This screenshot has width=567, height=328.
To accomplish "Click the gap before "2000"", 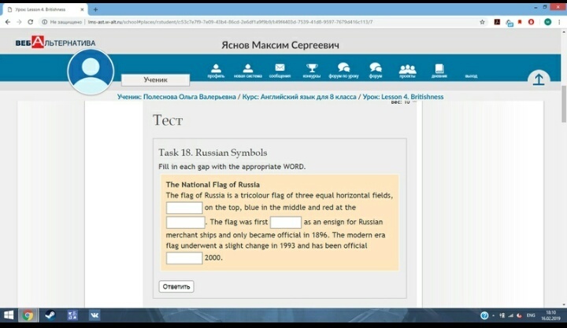I will pos(184,258).
